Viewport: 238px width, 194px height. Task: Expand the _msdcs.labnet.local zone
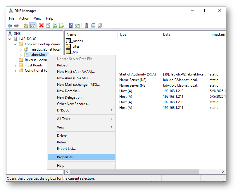[21, 50]
